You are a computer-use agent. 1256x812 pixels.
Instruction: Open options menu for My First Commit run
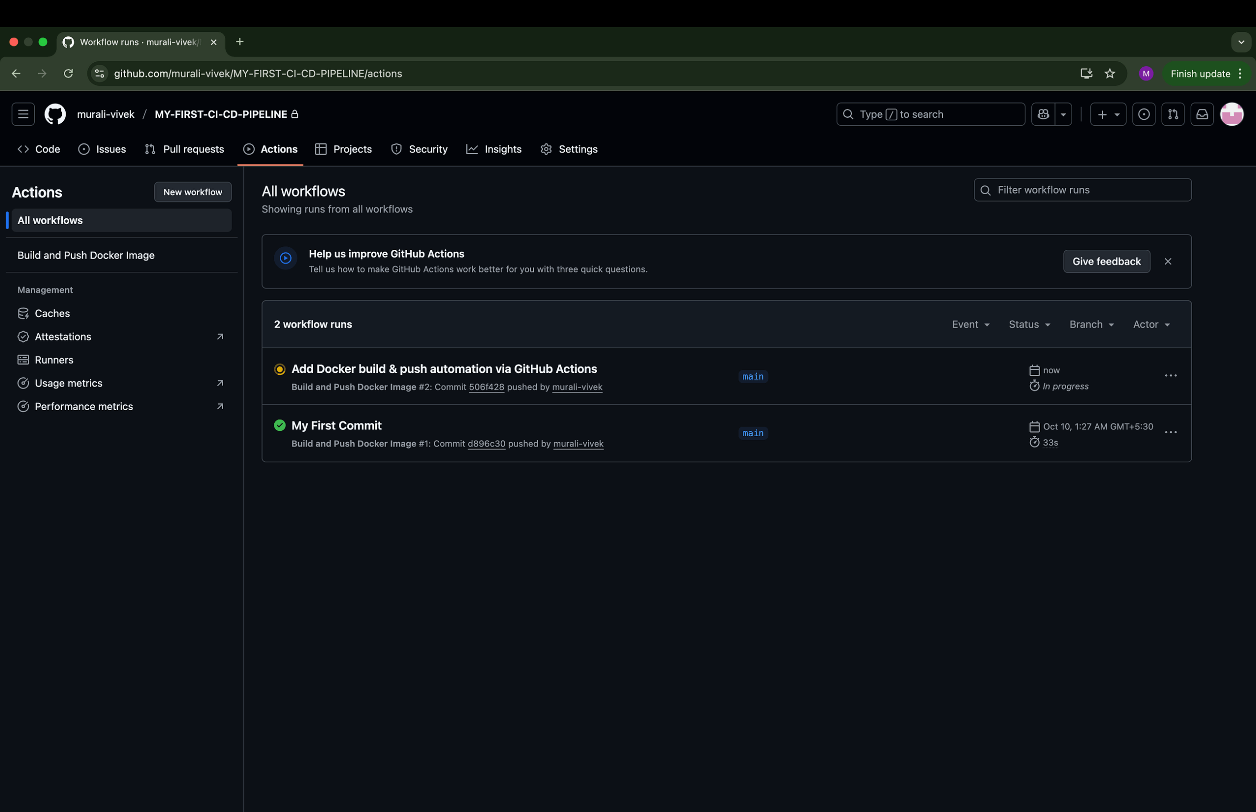tap(1171, 432)
